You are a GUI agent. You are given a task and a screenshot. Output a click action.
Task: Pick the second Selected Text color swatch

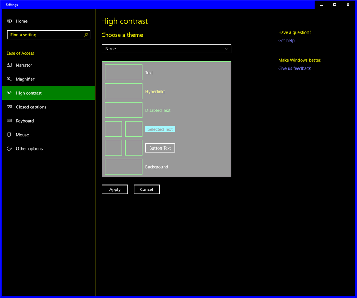click(134, 129)
